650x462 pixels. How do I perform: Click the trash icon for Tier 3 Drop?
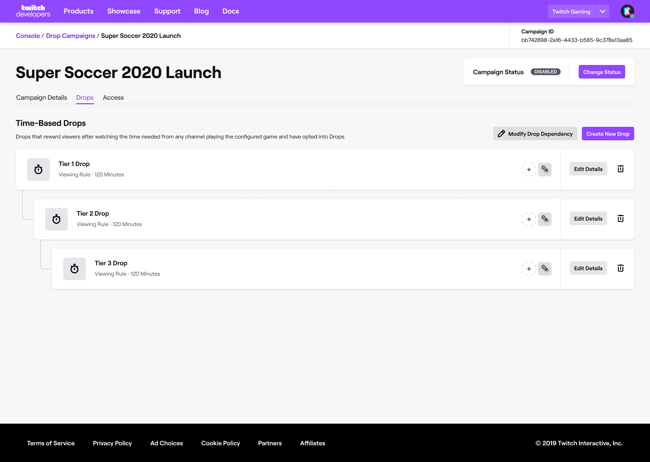tap(620, 268)
